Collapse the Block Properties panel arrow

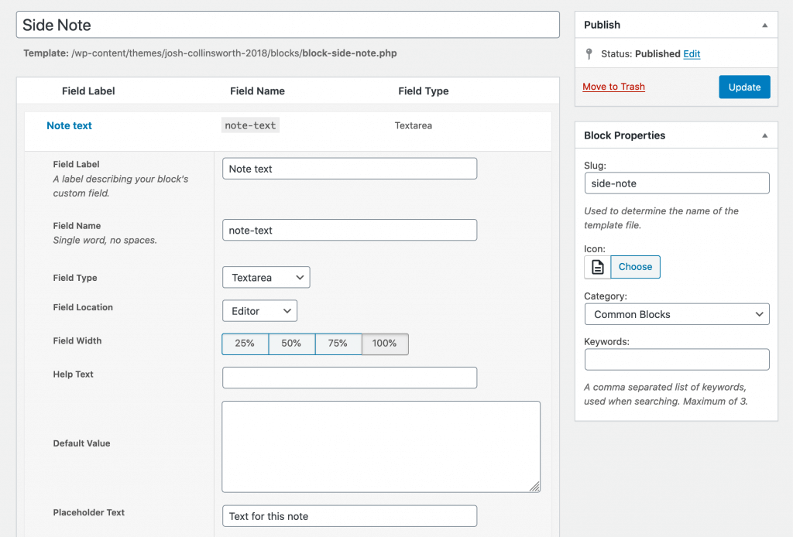pyautogui.click(x=764, y=135)
